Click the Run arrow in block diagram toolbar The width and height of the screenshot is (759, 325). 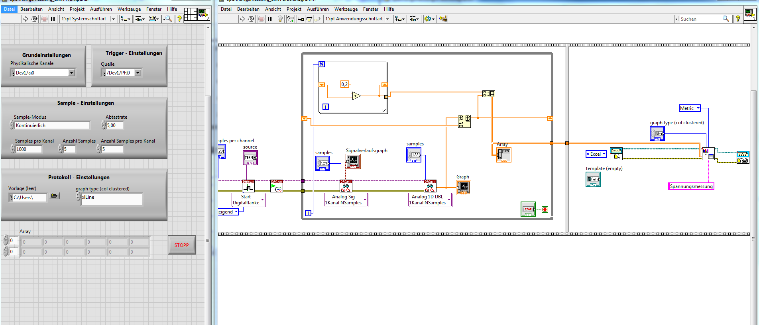(242, 19)
